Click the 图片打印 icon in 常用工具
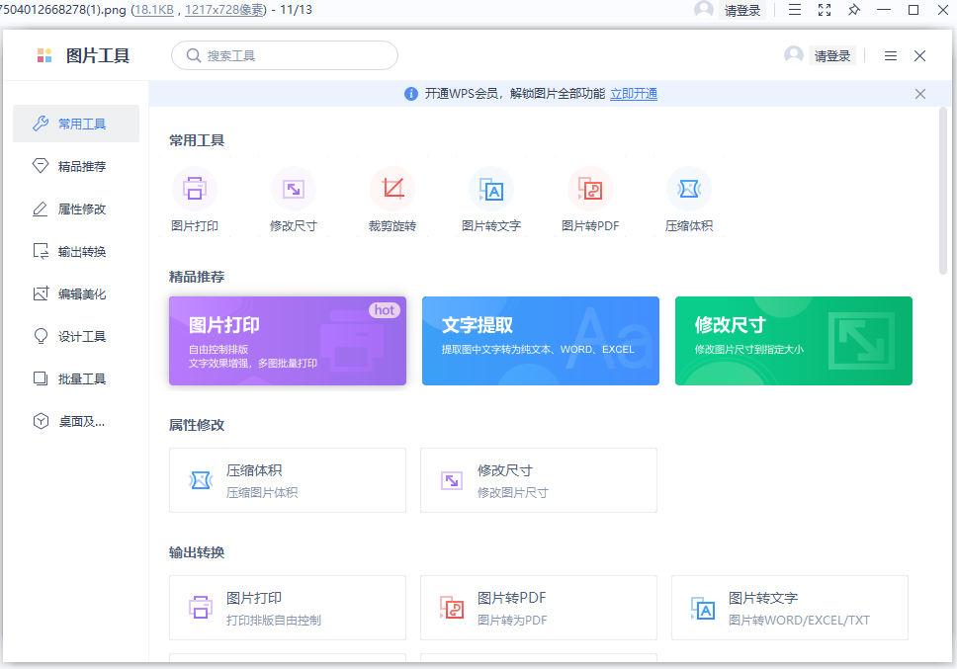 point(195,189)
